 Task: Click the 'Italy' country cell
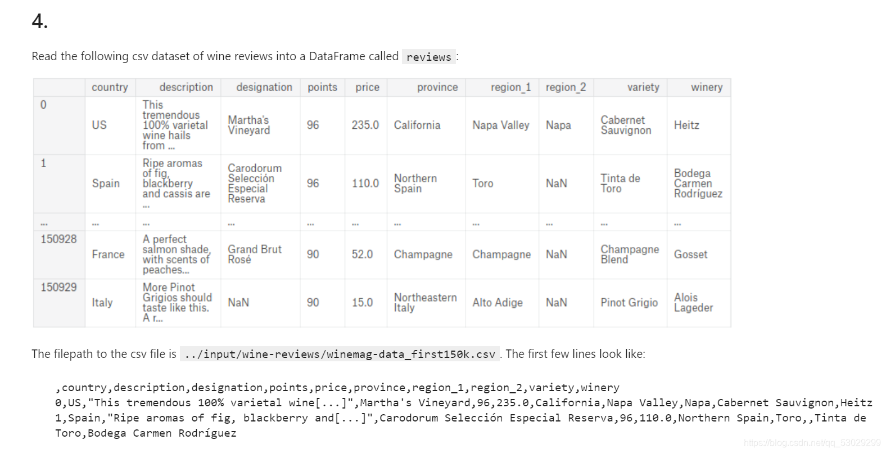point(110,303)
